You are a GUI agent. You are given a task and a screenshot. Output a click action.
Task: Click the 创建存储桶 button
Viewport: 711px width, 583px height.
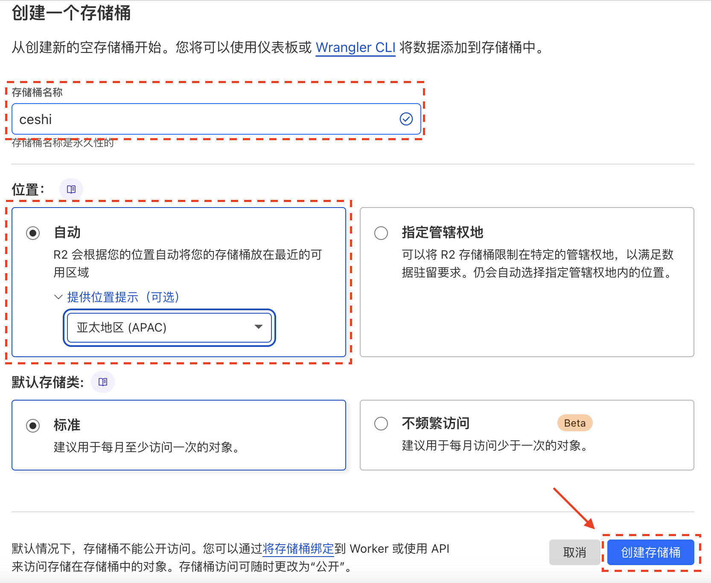[651, 552]
